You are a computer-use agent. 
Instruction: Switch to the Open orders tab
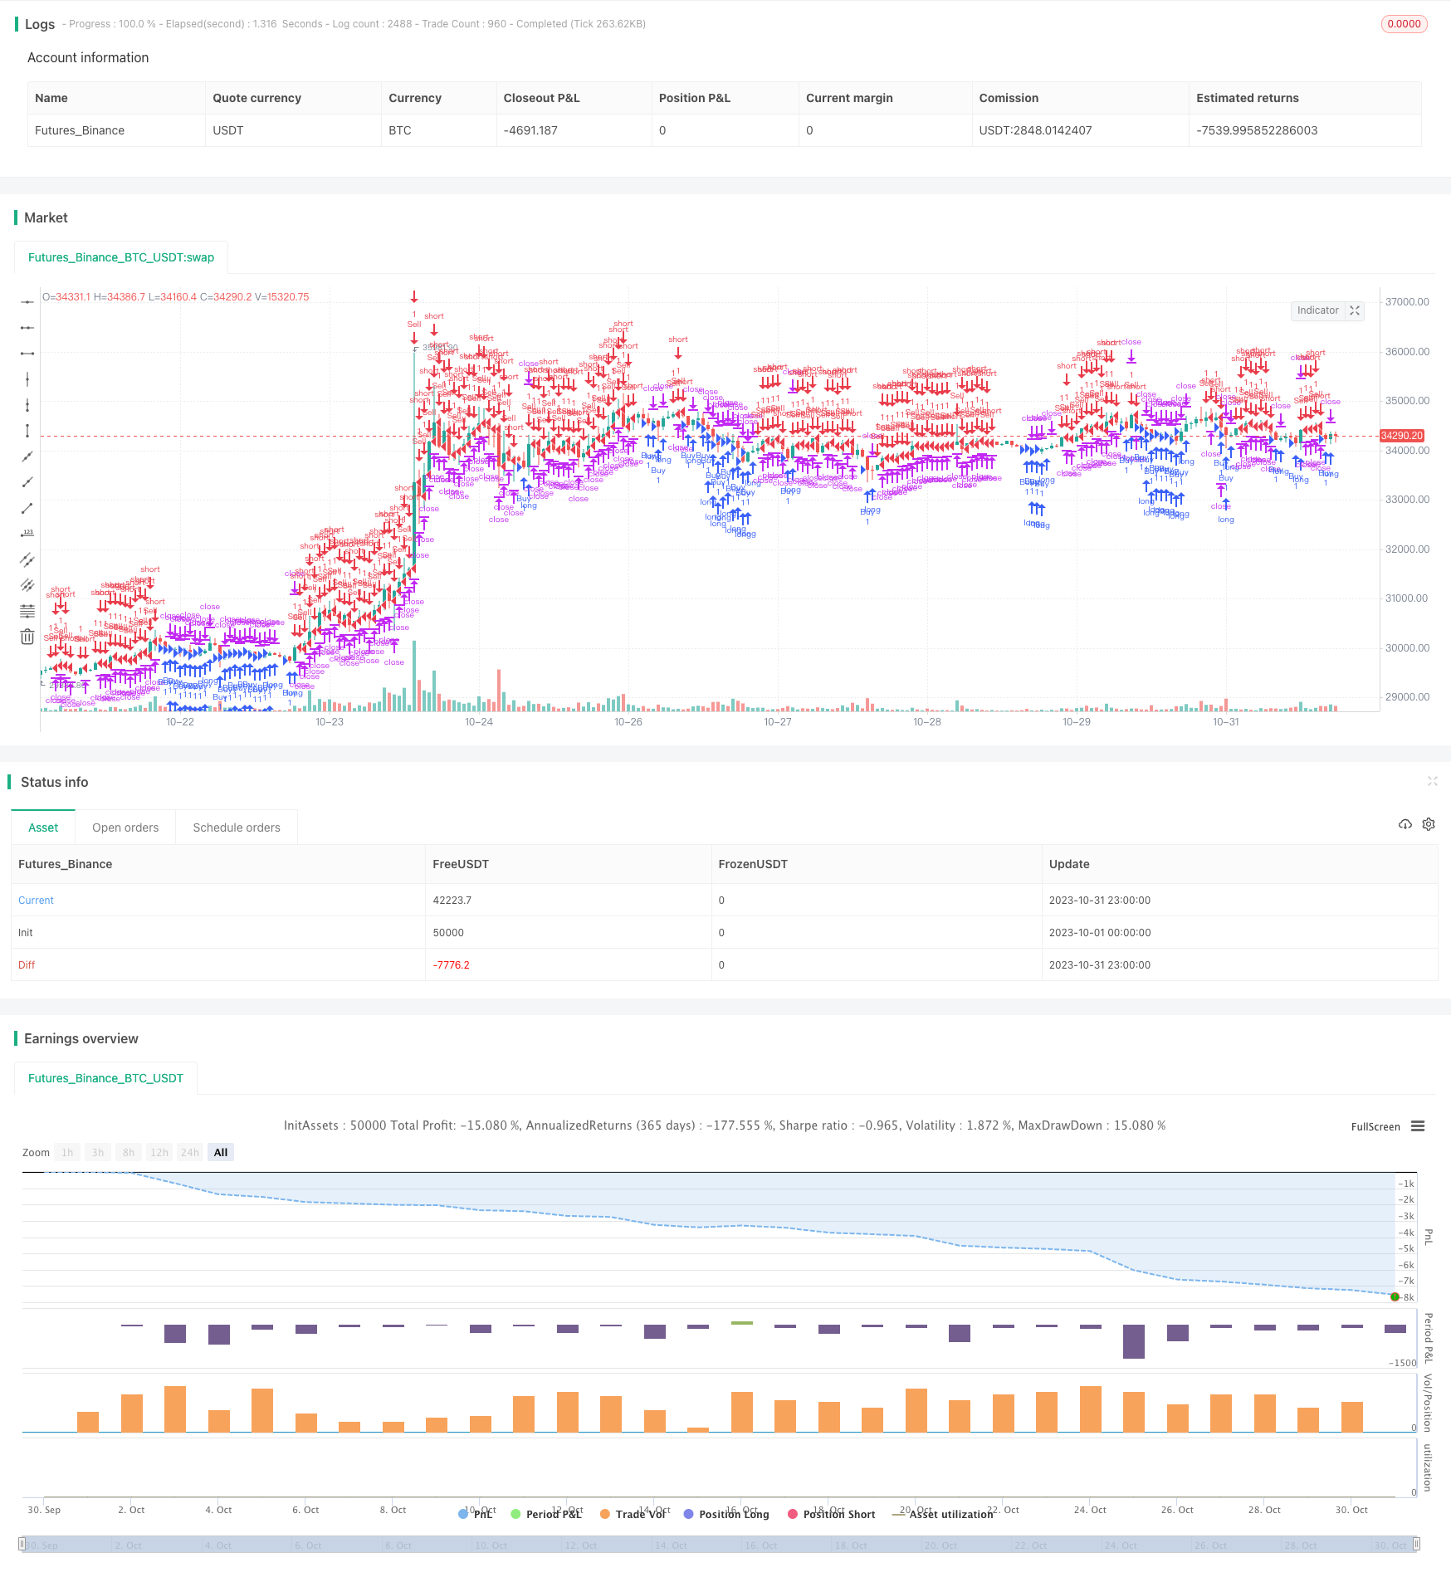point(125,828)
